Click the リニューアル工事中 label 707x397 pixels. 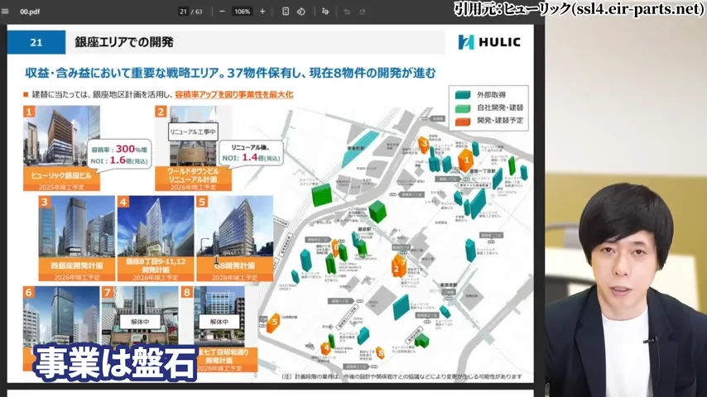tap(193, 132)
